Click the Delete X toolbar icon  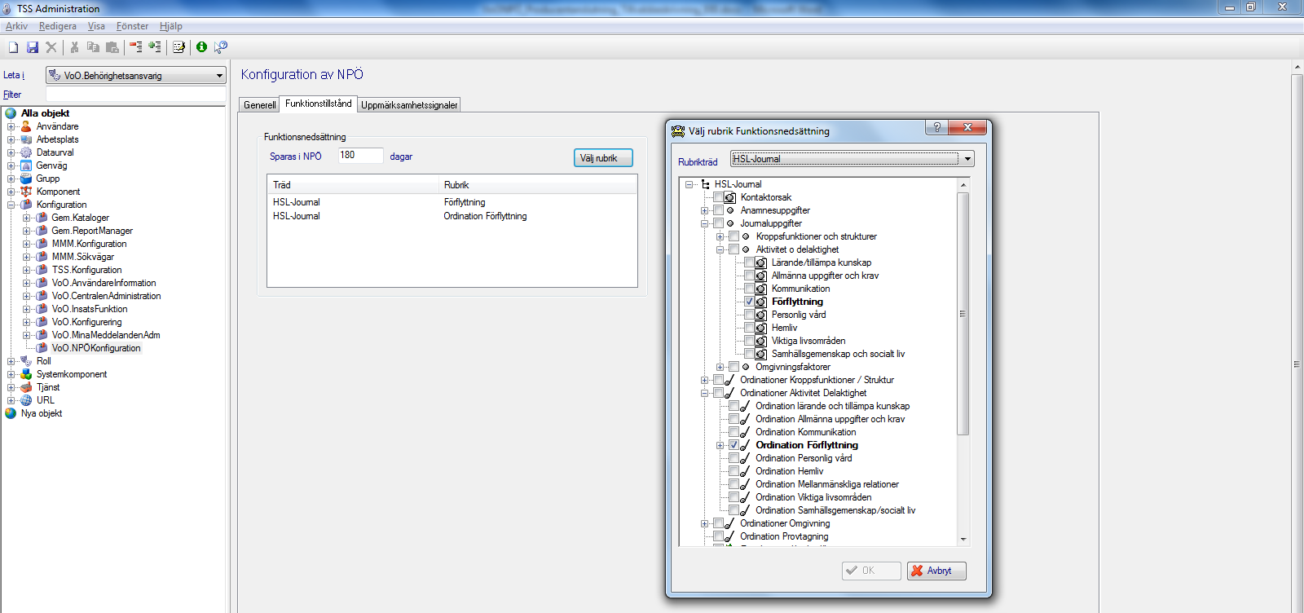(x=51, y=47)
